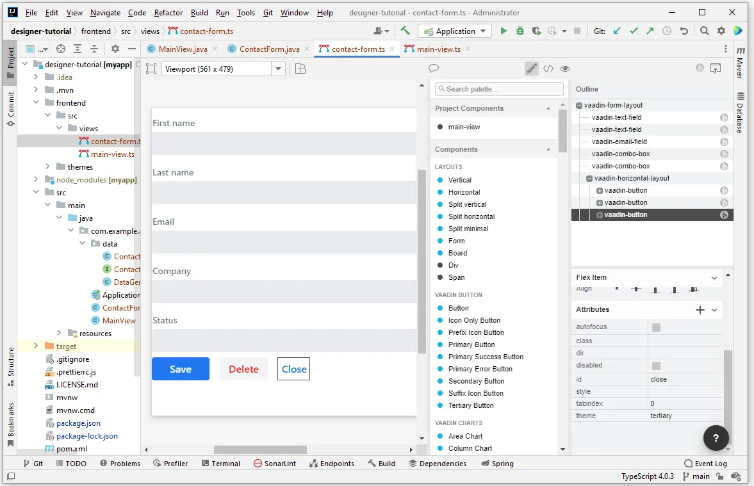Click the Save button in the form
The height and width of the screenshot is (486, 754).
[x=180, y=369]
